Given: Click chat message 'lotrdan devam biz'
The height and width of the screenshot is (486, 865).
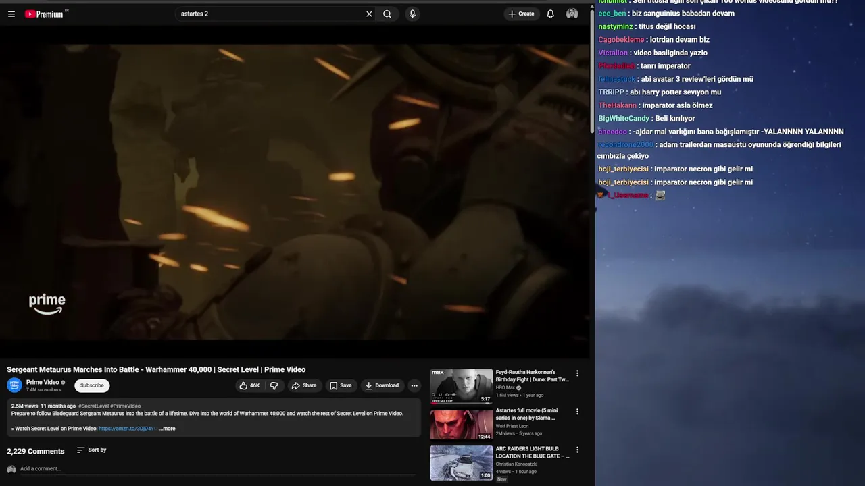Looking at the screenshot, I should 680,40.
